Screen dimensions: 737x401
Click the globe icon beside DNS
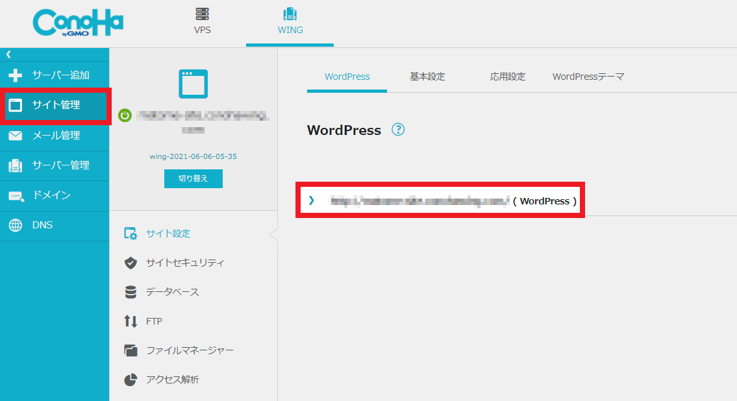(x=16, y=225)
